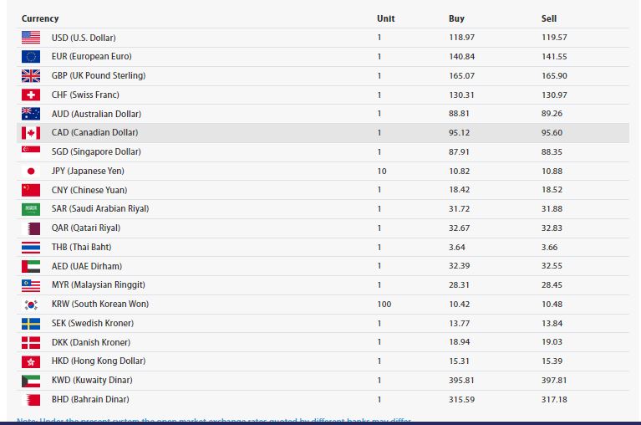Viewport: 641px width, 425px height.
Task: Click the Unit column header
Action: click(385, 18)
